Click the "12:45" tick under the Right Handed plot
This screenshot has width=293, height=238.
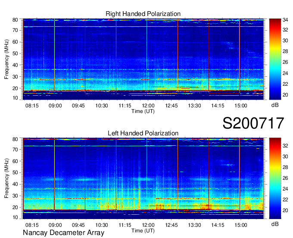click(171, 106)
